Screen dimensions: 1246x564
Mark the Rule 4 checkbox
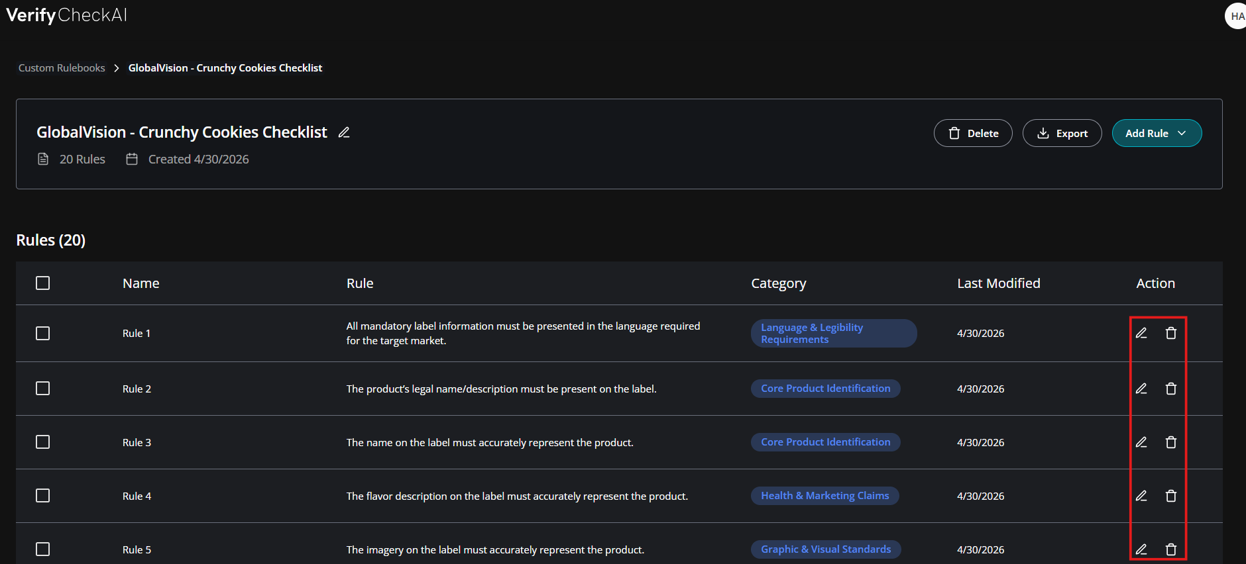click(43, 496)
